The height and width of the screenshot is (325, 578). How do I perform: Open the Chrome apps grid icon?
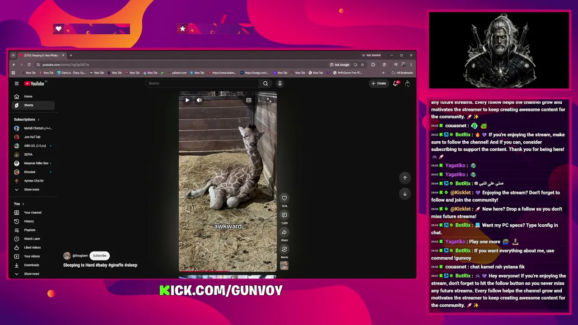pos(13,73)
